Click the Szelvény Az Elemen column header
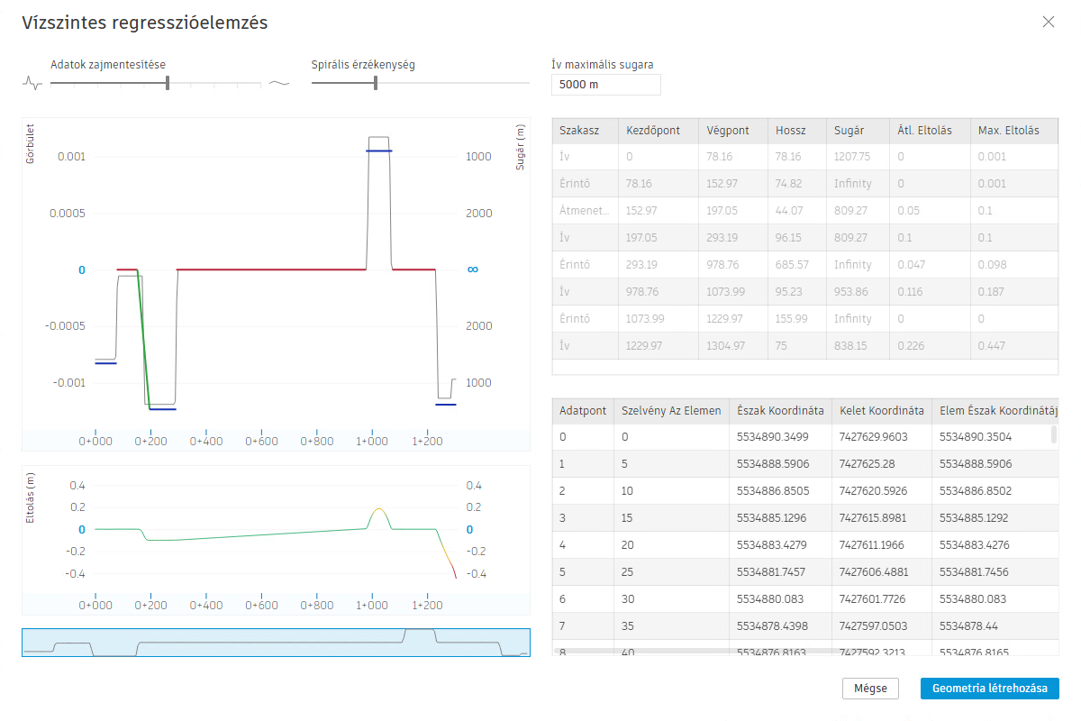 pyautogui.click(x=671, y=411)
